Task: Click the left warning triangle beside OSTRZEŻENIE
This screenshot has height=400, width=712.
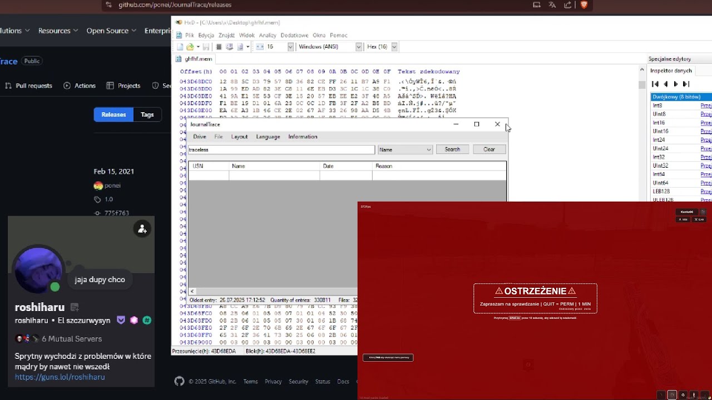Action: coord(499,291)
